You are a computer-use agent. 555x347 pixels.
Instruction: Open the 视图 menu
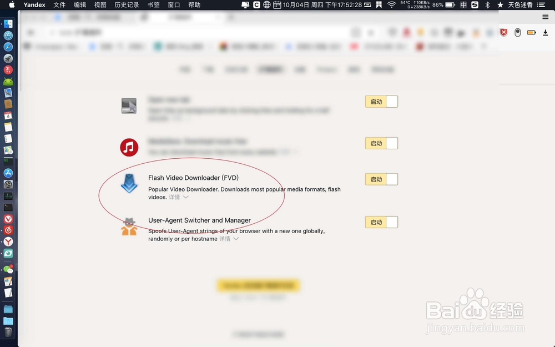click(100, 4)
